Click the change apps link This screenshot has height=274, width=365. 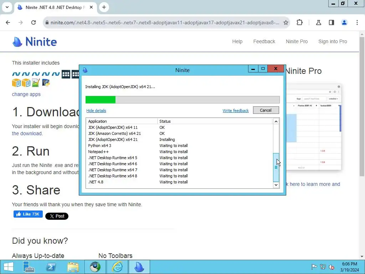[x=26, y=94]
